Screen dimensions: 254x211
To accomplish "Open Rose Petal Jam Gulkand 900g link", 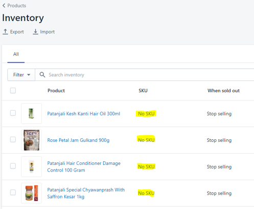I will pyautogui.click(x=78, y=140).
